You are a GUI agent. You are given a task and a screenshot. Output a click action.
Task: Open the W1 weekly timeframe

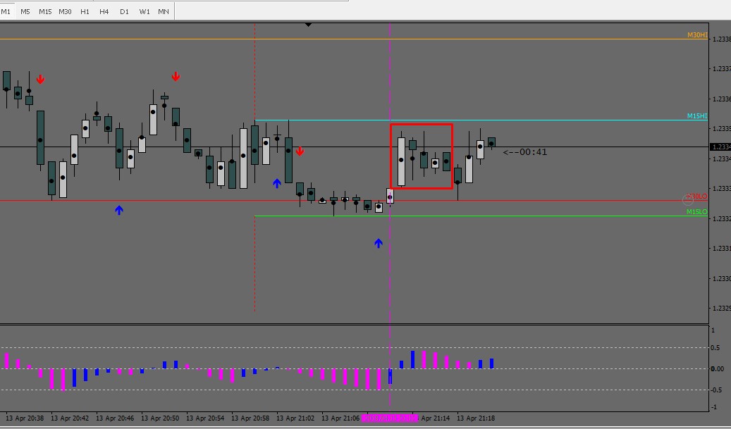click(145, 12)
